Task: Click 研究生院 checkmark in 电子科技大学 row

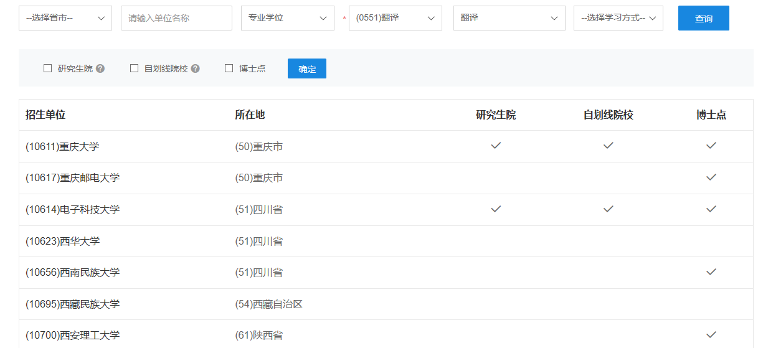Action: pyautogui.click(x=496, y=209)
